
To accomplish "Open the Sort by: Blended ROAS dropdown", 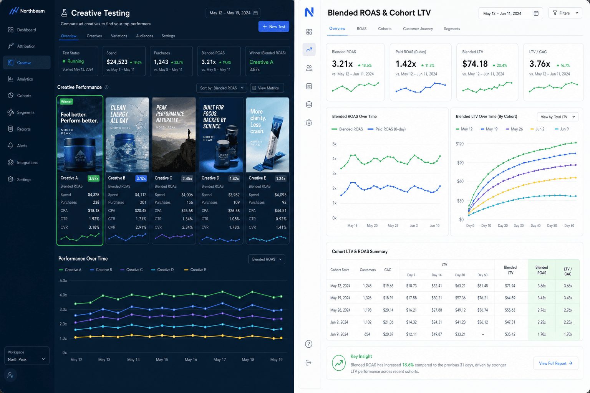I will pos(222,88).
